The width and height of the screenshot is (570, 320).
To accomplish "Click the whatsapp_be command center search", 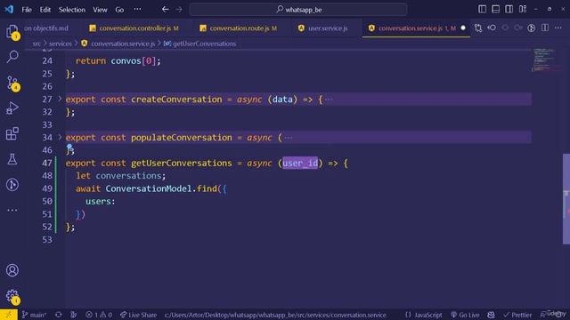I will (x=298, y=10).
